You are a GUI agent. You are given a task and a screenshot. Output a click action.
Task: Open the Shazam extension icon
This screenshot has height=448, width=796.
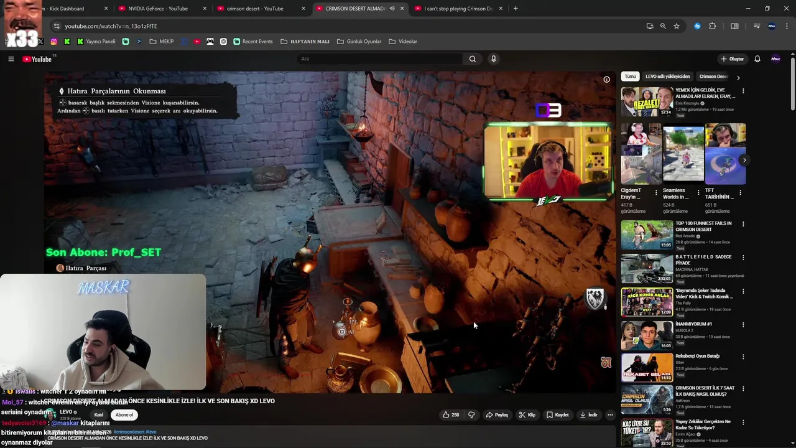coord(697,26)
